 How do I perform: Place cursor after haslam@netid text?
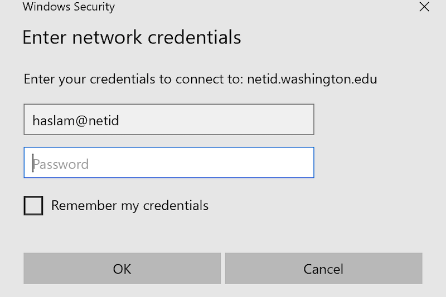(120, 121)
